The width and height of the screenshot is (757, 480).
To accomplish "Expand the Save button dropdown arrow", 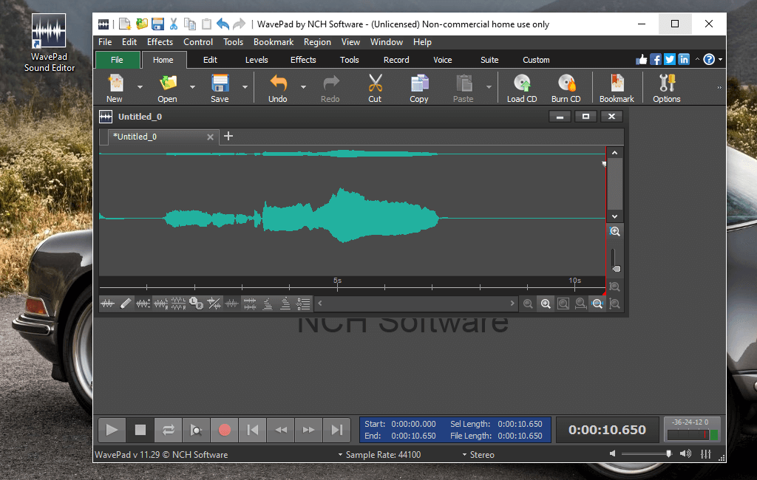I will [x=245, y=87].
